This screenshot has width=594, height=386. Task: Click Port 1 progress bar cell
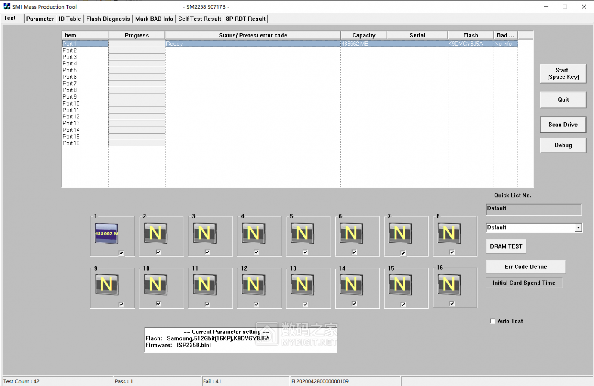(136, 44)
